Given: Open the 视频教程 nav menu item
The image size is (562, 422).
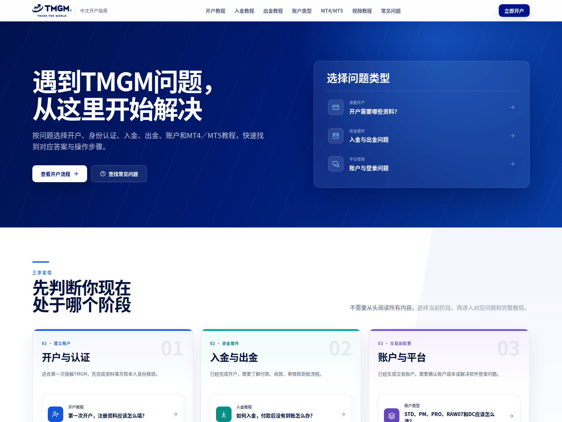Looking at the screenshot, I should click(x=362, y=11).
